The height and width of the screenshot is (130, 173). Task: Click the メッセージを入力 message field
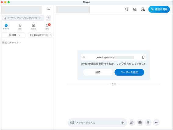(x=98, y=123)
